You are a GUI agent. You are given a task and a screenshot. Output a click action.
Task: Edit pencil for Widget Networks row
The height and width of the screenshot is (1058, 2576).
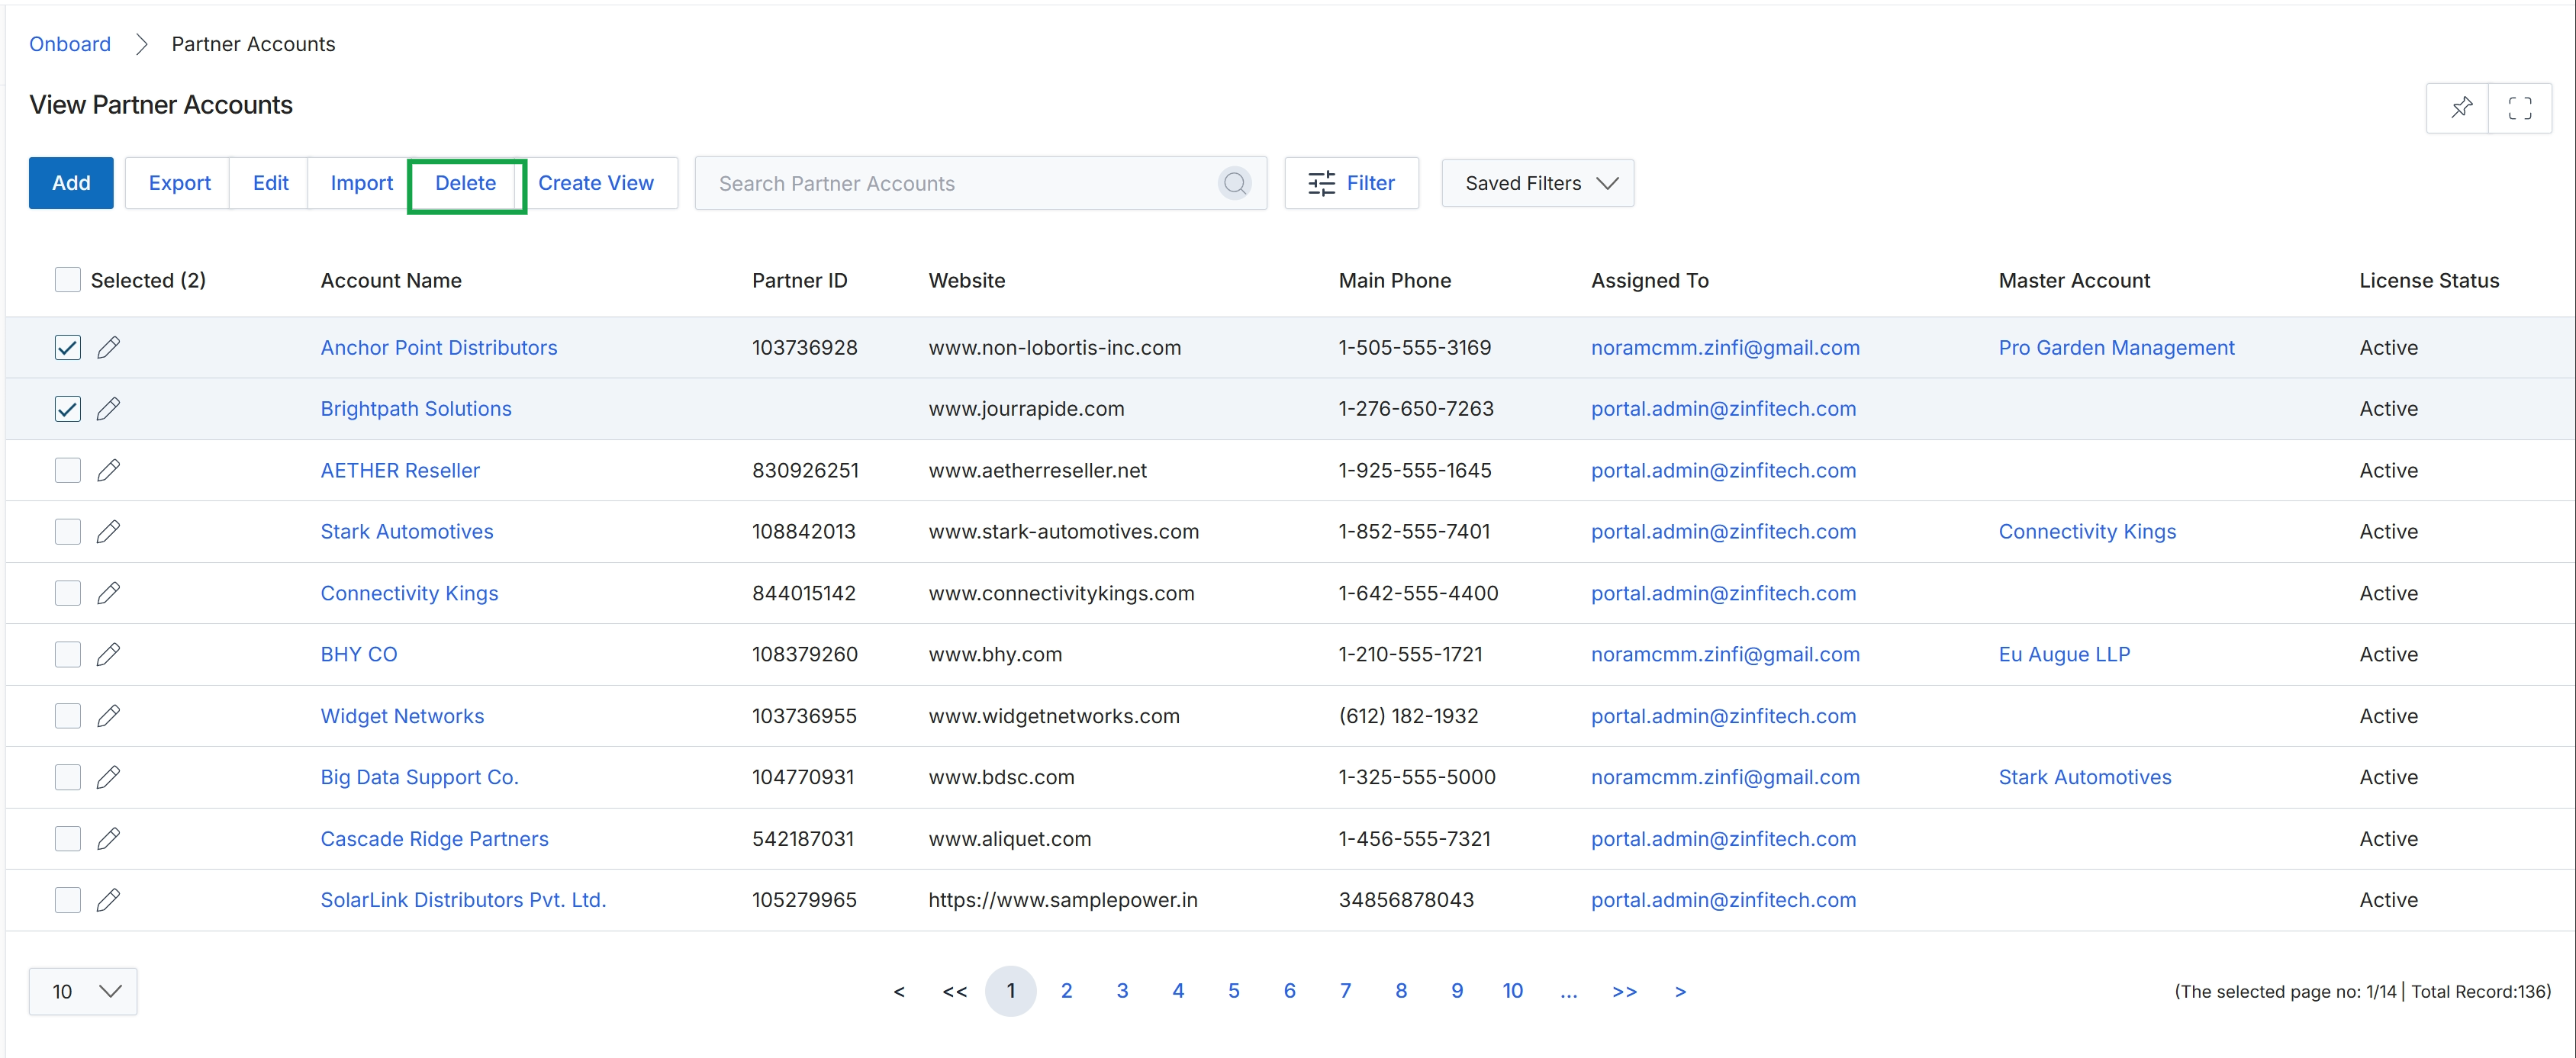tap(108, 716)
